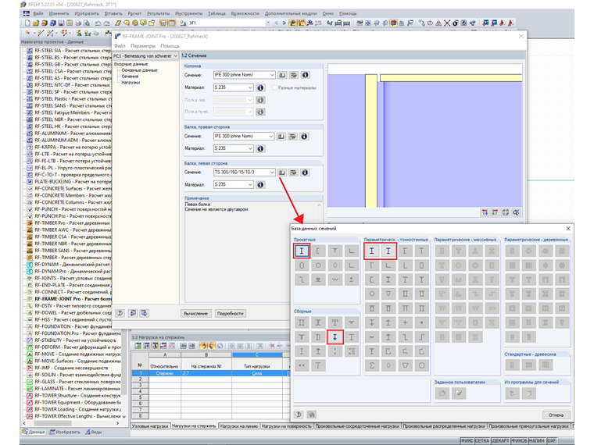The width and height of the screenshot is (594, 445).
Task: Open Виды tab in navigator
Action: point(94,432)
